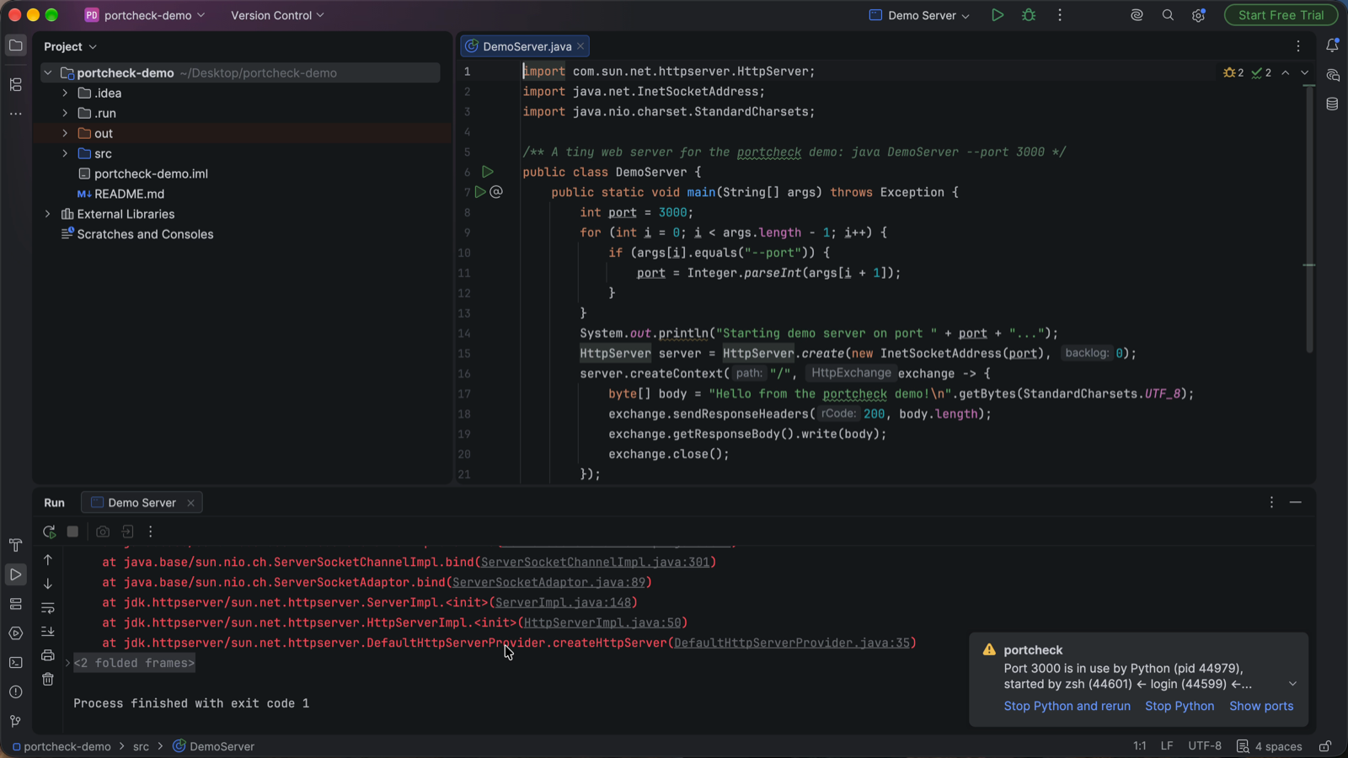Image resolution: width=1348 pixels, height=758 pixels.
Task: Click Start Free Trial button
Action: (1281, 15)
